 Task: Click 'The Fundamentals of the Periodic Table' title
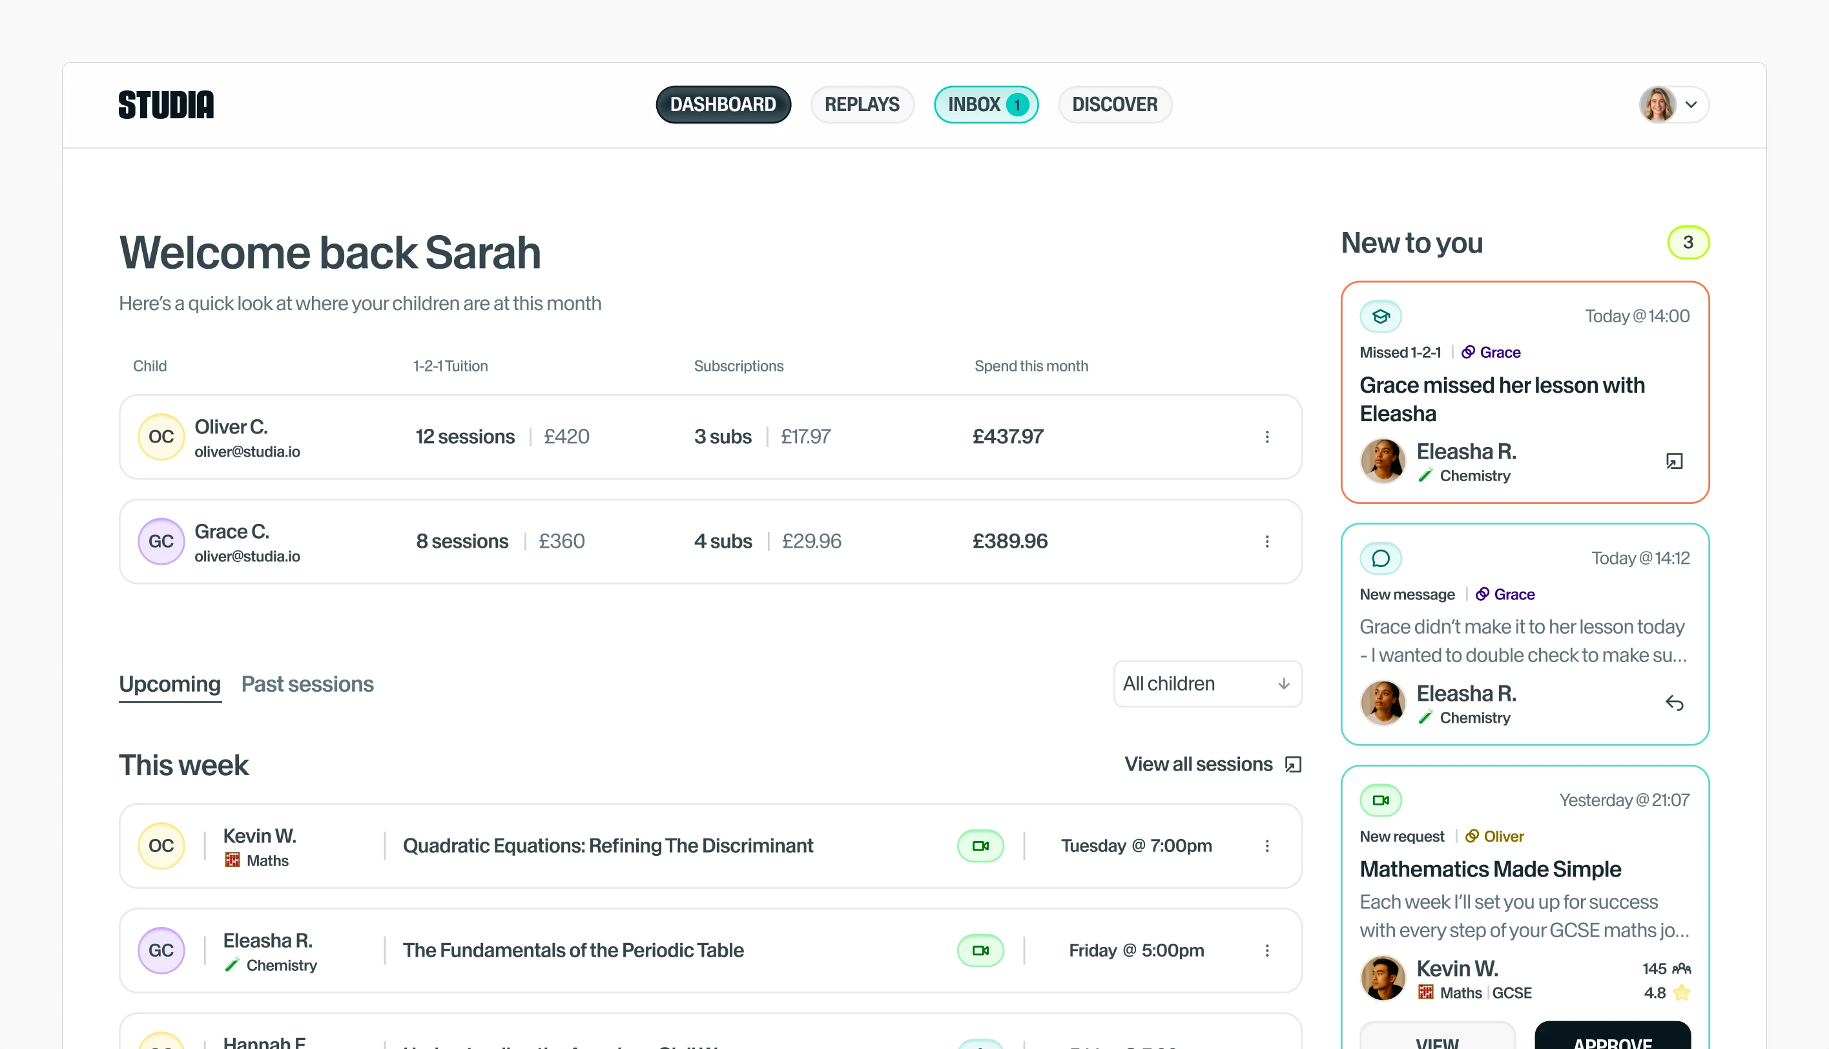(x=573, y=950)
